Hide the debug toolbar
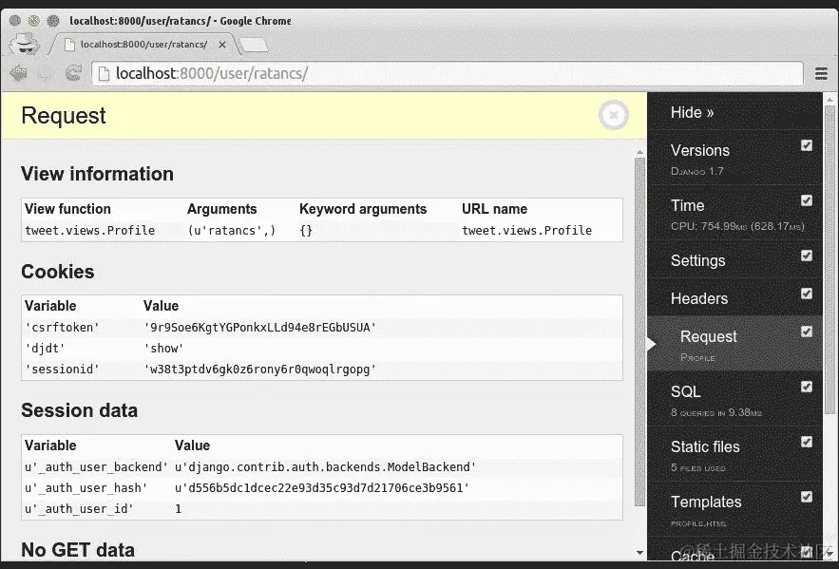 692,112
